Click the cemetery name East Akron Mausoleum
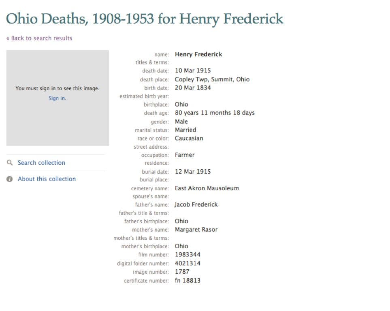 click(x=207, y=188)
